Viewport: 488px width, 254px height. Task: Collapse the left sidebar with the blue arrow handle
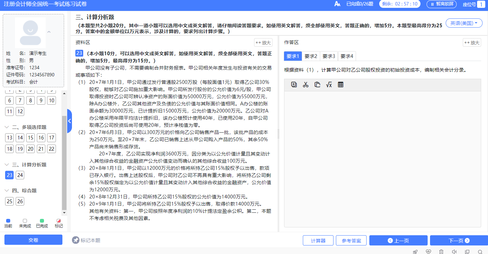tap(70, 121)
